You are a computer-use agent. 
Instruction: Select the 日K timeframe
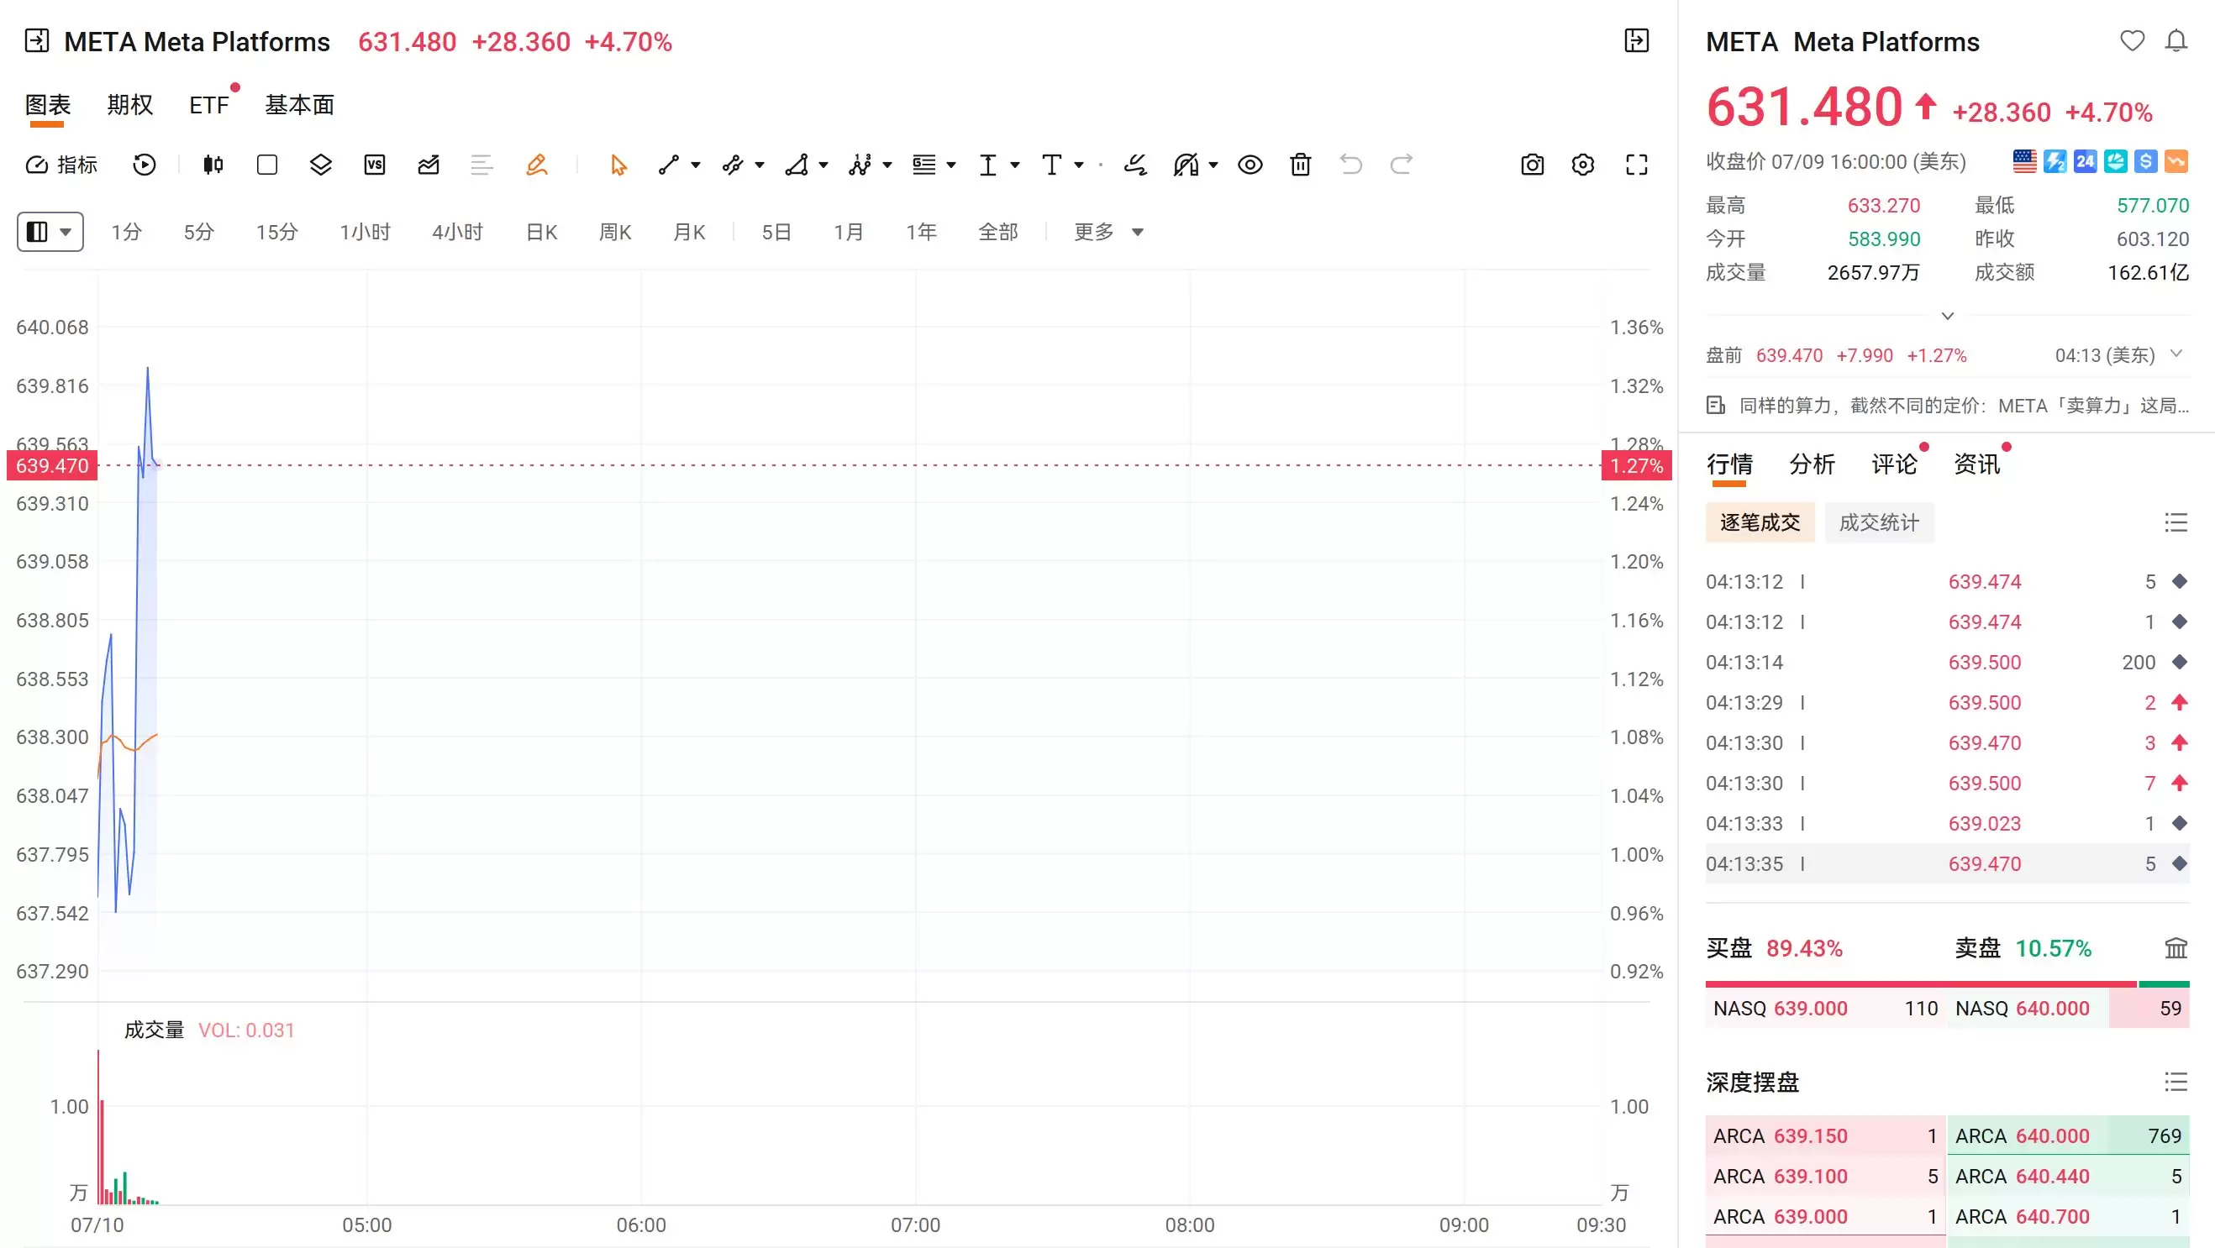click(x=542, y=231)
